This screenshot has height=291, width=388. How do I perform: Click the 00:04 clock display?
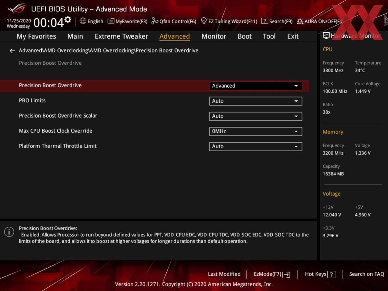[x=48, y=23]
